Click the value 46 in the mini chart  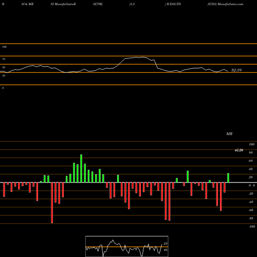(166, 250)
